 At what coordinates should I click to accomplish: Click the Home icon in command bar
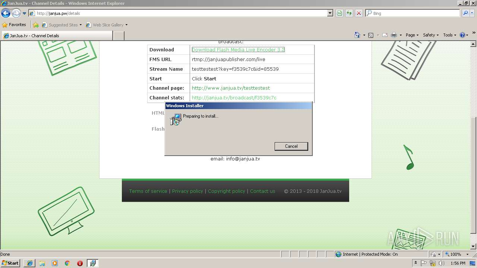[x=357, y=35]
